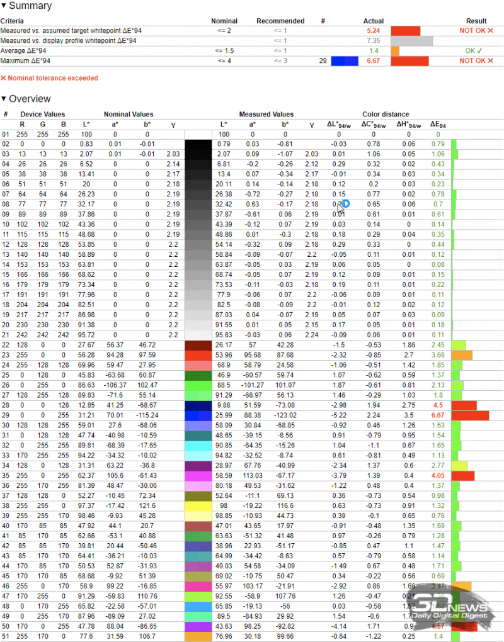Click the red X before Nominal tolerance exceeded
This screenshot has width=504, height=642.
point(3,78)
